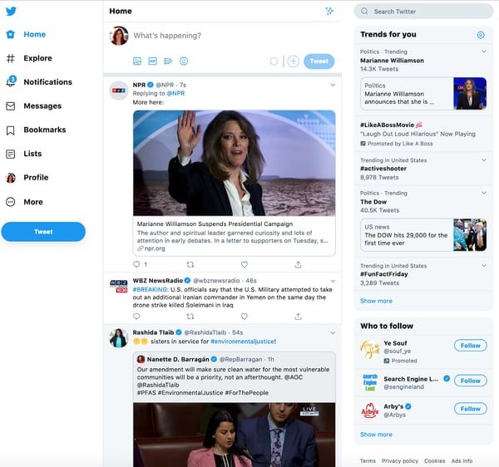Open the sparkle top tweets icon

click(329, 11)
